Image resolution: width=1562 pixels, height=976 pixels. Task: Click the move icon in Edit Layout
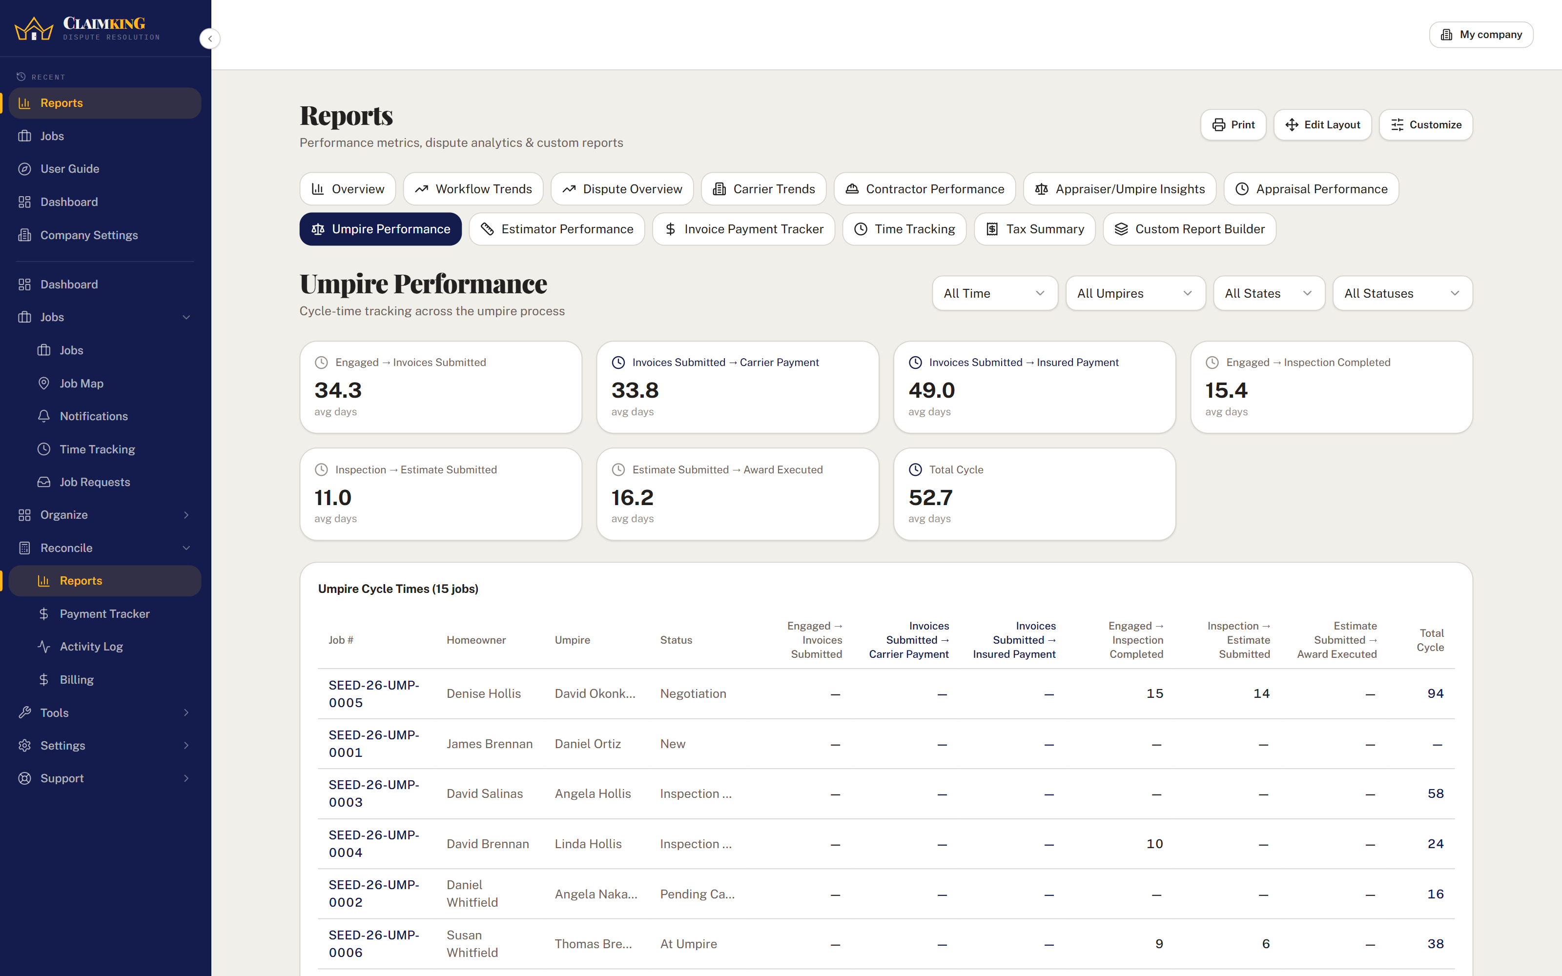click(1292, 124)
